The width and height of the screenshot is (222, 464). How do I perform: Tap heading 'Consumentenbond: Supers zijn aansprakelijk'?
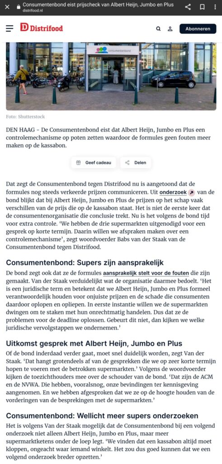pyautogui.click(x=85, y=263)
